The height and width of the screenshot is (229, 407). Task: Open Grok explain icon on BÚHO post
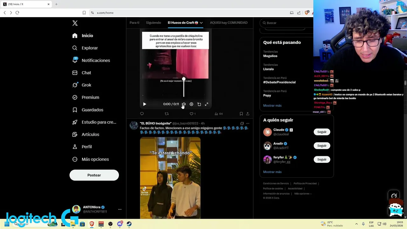(242, 123)
